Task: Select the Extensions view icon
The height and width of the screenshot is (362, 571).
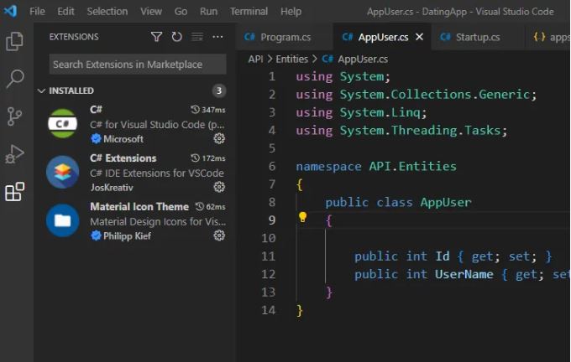Action: 15,192
